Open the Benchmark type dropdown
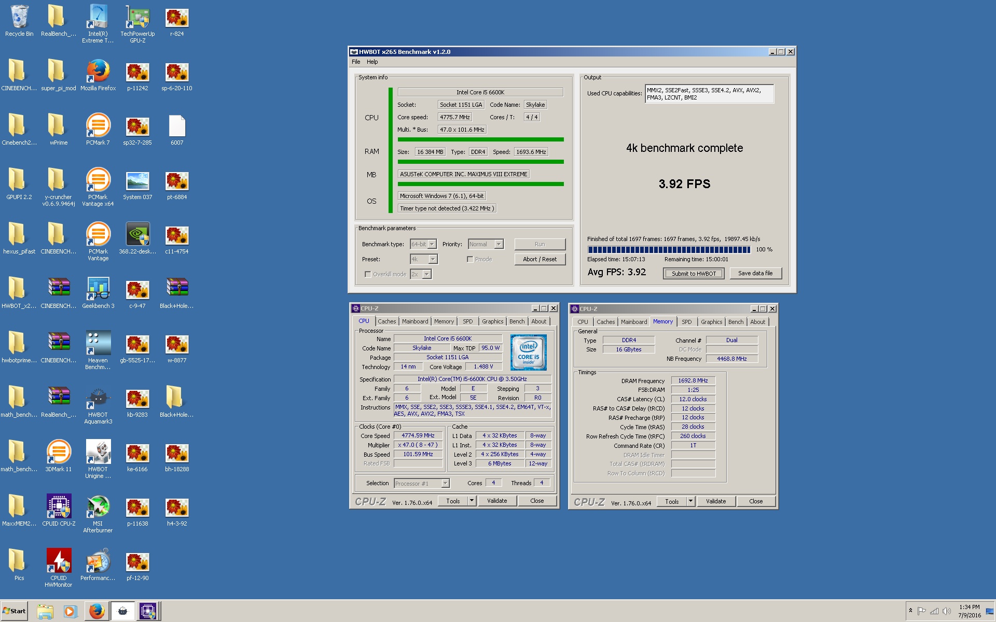Screen dimensions: 996x622 [x=432, y=244]
